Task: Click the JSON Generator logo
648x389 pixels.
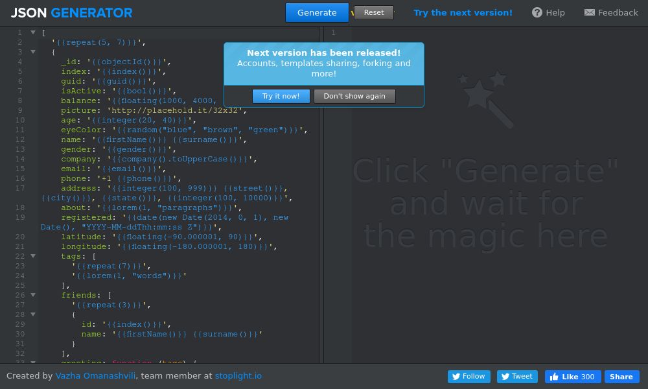Action: [71, 12]
